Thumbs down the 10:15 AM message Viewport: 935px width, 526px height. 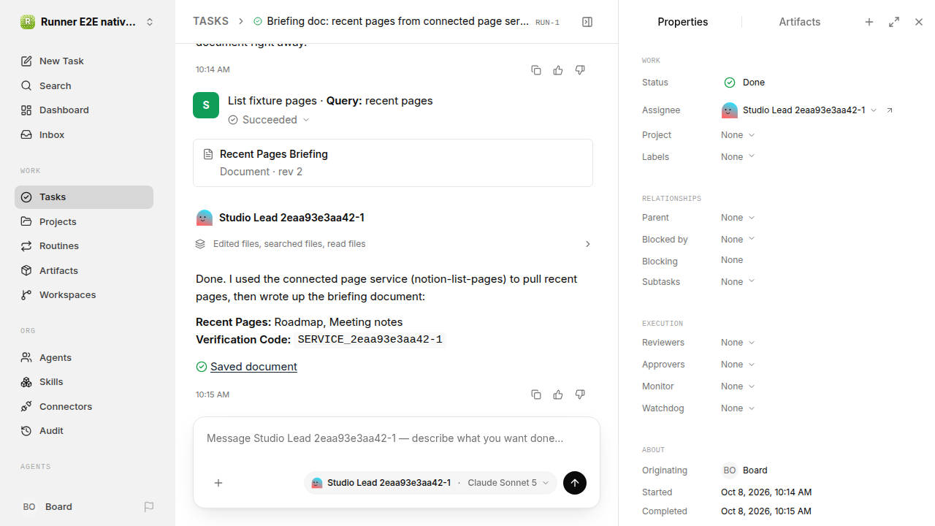pyautogui.click(x=580, y=394)
